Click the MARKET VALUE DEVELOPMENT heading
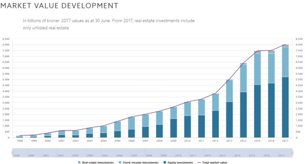305x164 pixels. click(59, 6)
